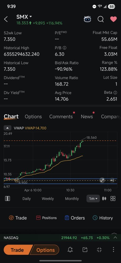Tap the orange Trade button
Screen dimensions: 121x263
click(18, 250)
